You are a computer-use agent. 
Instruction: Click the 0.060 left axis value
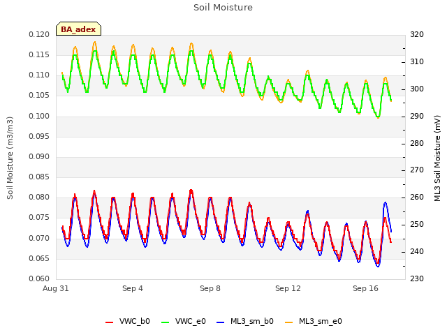point(39,278)
